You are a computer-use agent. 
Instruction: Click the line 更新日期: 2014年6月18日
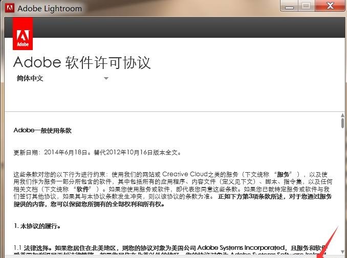click(97, 152)
